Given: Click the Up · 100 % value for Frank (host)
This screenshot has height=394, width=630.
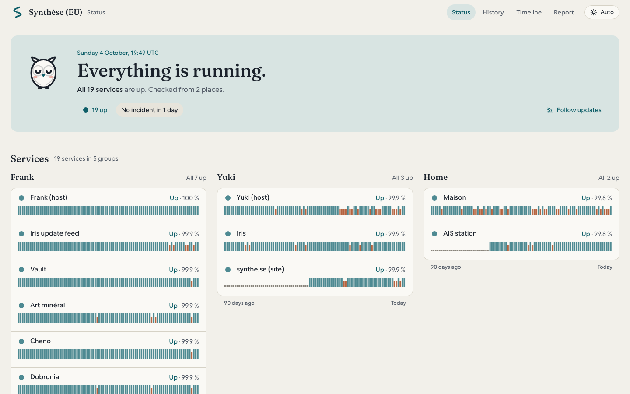Looking at the screenshot, I should [x=184, y=198].
